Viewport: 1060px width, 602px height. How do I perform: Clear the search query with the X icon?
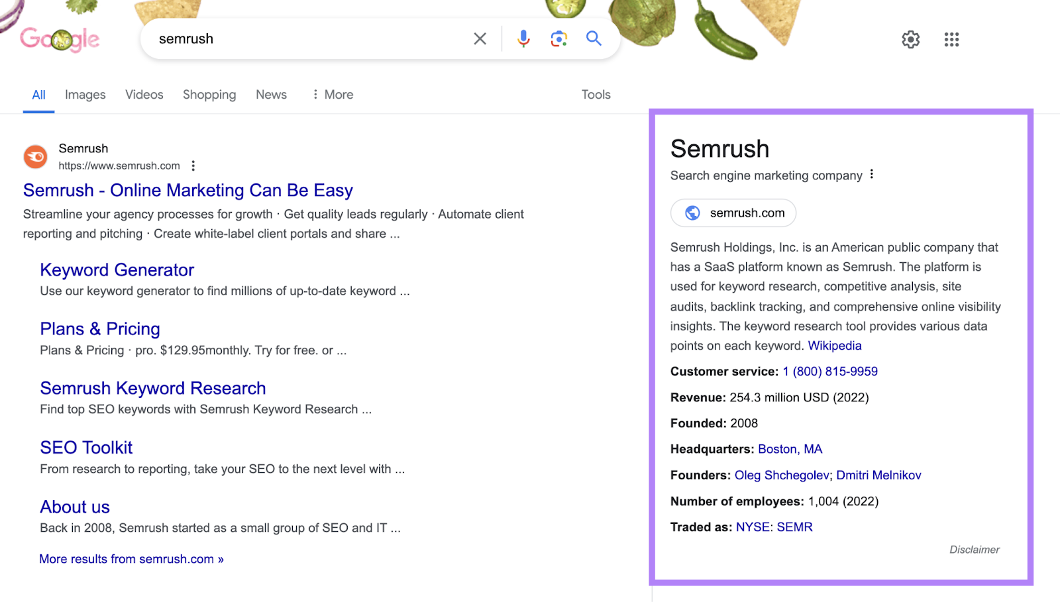480,39
